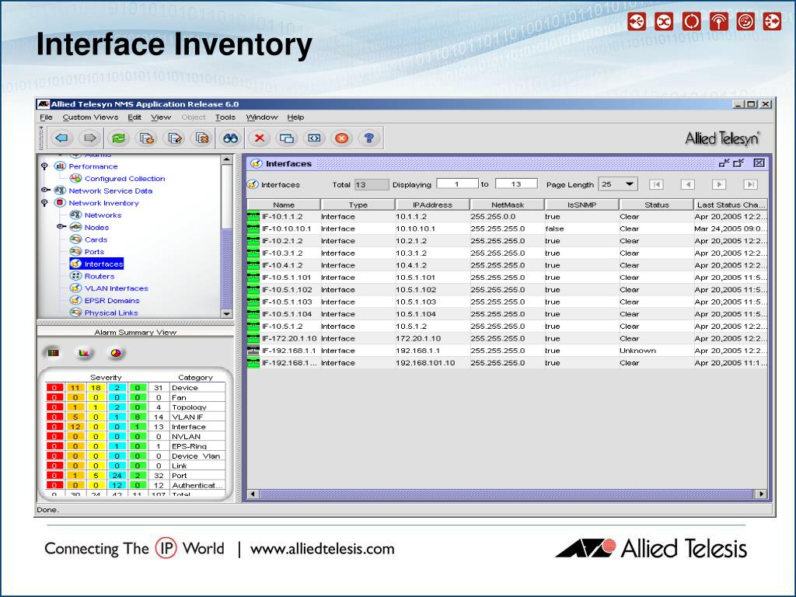
Task: Sort table by Status column header
Action: [656, 204]
